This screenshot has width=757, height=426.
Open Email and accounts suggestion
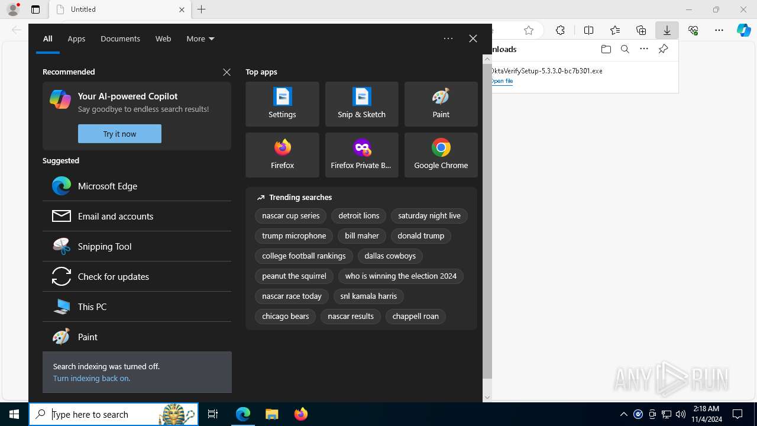(x=137, y=216)
